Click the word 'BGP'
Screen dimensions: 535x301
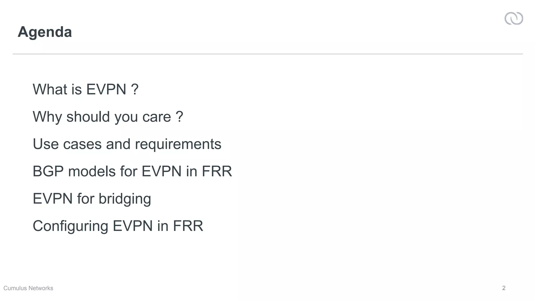(x=48, y=171)
